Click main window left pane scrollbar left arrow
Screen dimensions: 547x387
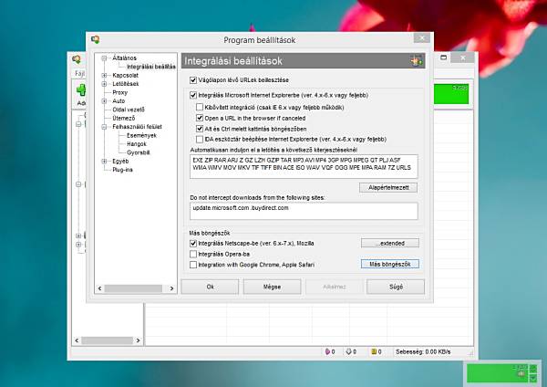pyautogui.click(x=77, y=340)
